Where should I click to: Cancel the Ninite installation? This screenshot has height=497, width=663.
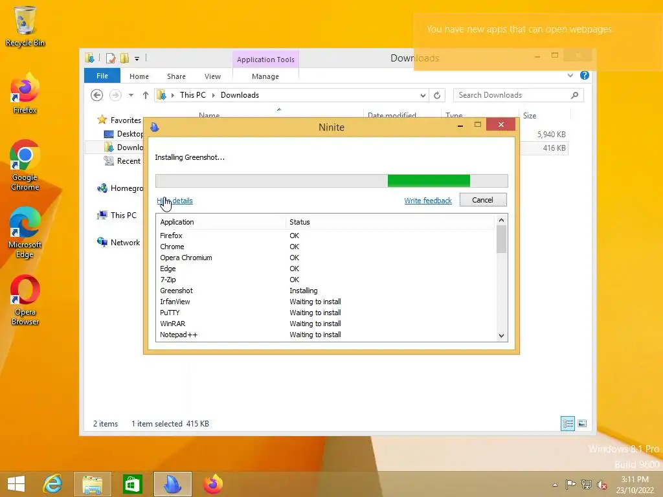(483, 200)
